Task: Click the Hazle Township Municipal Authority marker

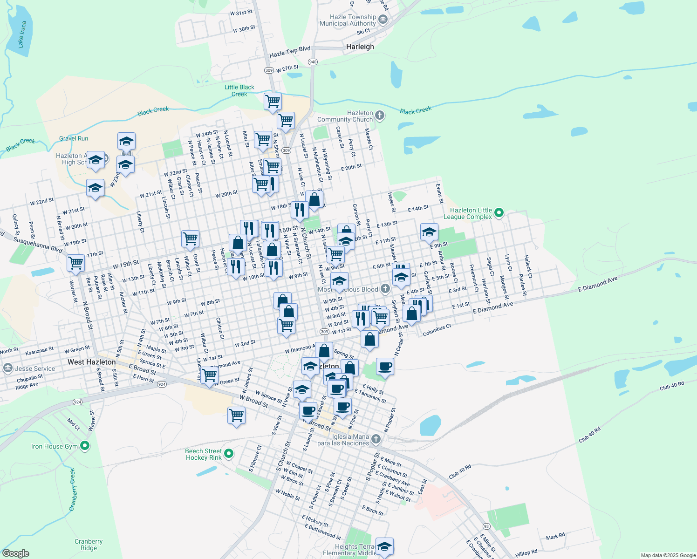Action: tap(383, 20)
